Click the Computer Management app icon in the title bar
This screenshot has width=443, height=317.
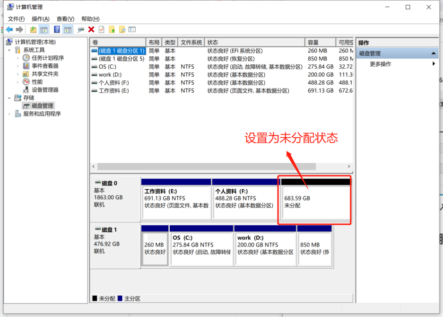point(10,7)
